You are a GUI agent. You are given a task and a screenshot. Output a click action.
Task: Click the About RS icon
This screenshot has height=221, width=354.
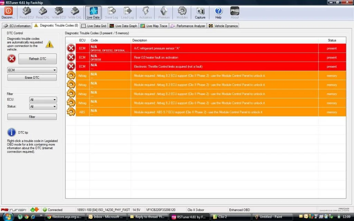(x=235, y=11)
